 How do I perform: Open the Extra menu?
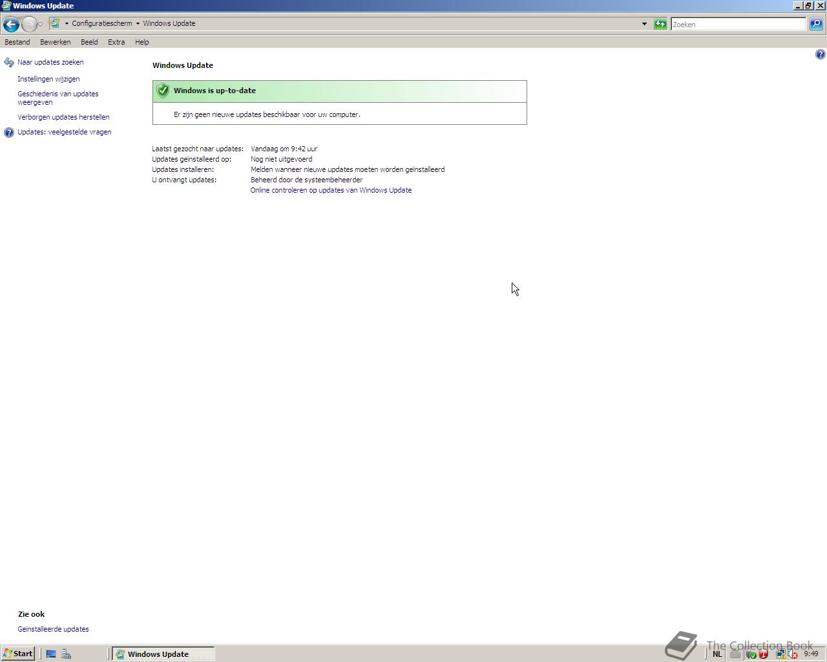(x=116, y=42)
